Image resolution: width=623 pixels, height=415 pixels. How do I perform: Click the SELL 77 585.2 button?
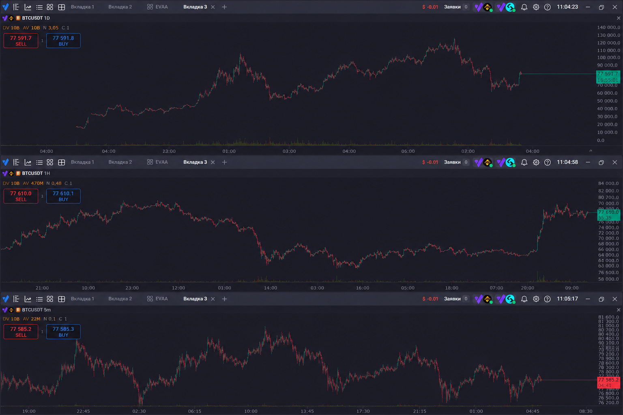21,332
